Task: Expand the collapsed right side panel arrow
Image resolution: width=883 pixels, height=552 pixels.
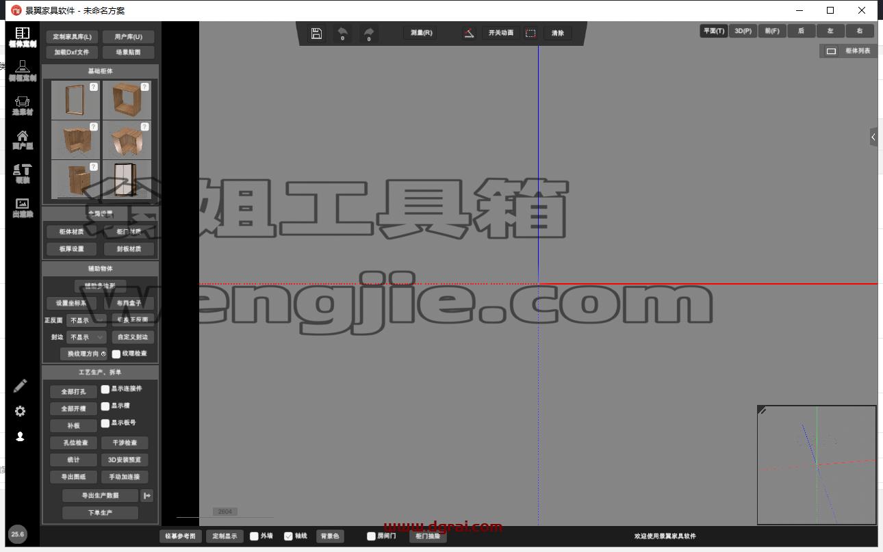Action: tap(873, 137)
